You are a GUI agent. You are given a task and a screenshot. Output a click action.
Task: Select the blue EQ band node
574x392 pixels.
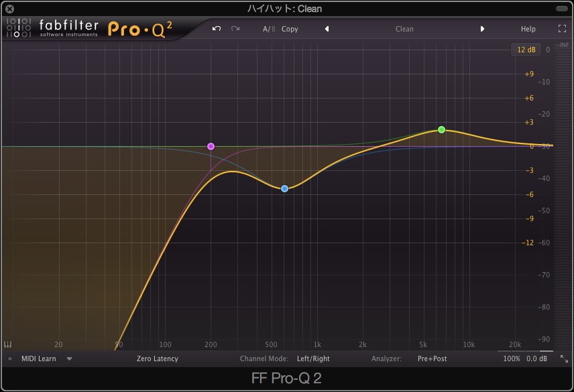284,189
